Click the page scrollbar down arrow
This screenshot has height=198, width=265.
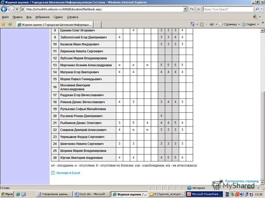262,182
